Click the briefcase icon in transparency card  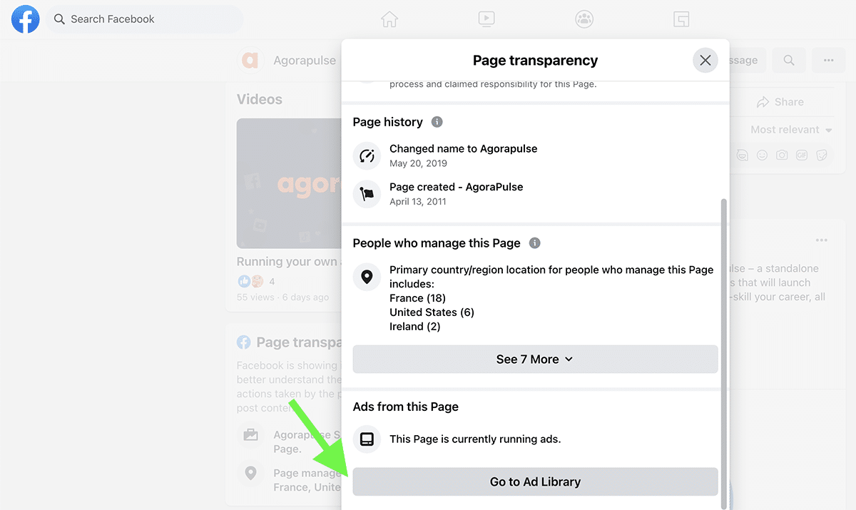pos(250,434)
